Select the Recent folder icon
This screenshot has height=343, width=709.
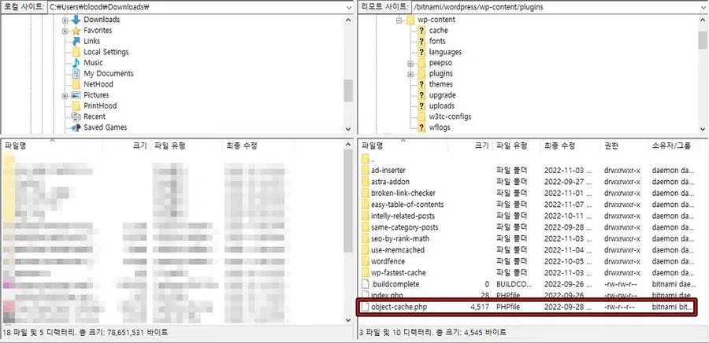coord(76,117)
